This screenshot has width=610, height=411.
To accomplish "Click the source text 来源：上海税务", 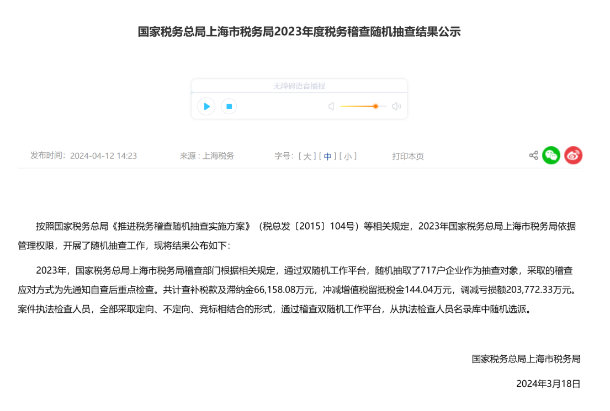I will coord(207,156).
